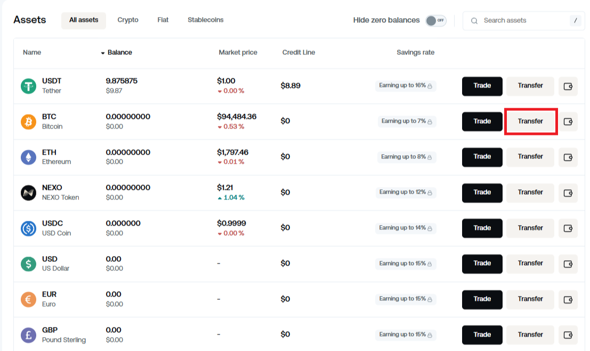
Task: Click Trade for US Dollar
Action: pos(482,264)
